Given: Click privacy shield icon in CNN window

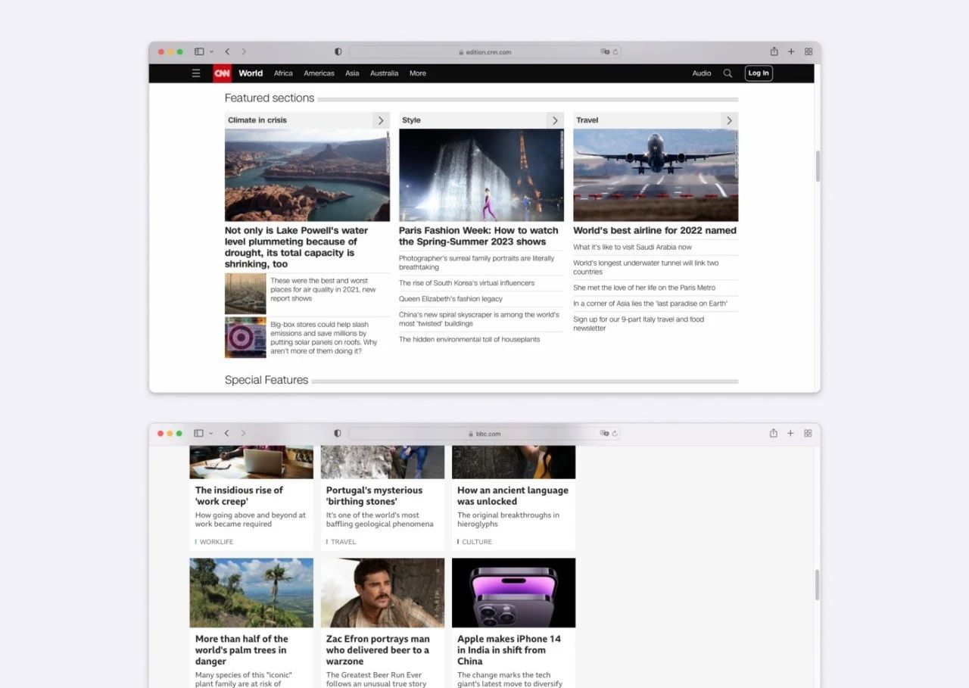Looking at the screenshot, I should click(338, 51).
